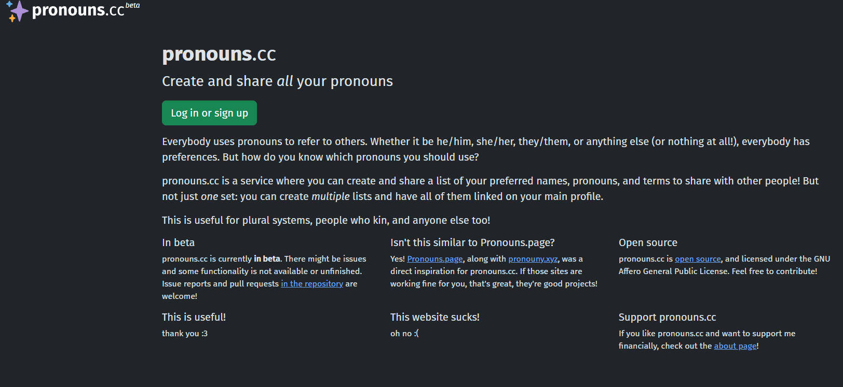Follow the open source link
843x387 pixels.
coord(698,259)
